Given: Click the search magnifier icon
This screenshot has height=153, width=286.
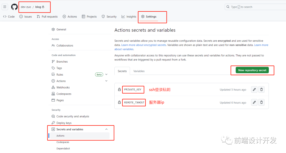Looking at the screenshot, I should tap(228, 7).
